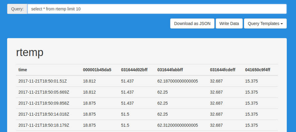Select the row timestamp ending 18:50:09.858Z

tap(43, 103)
